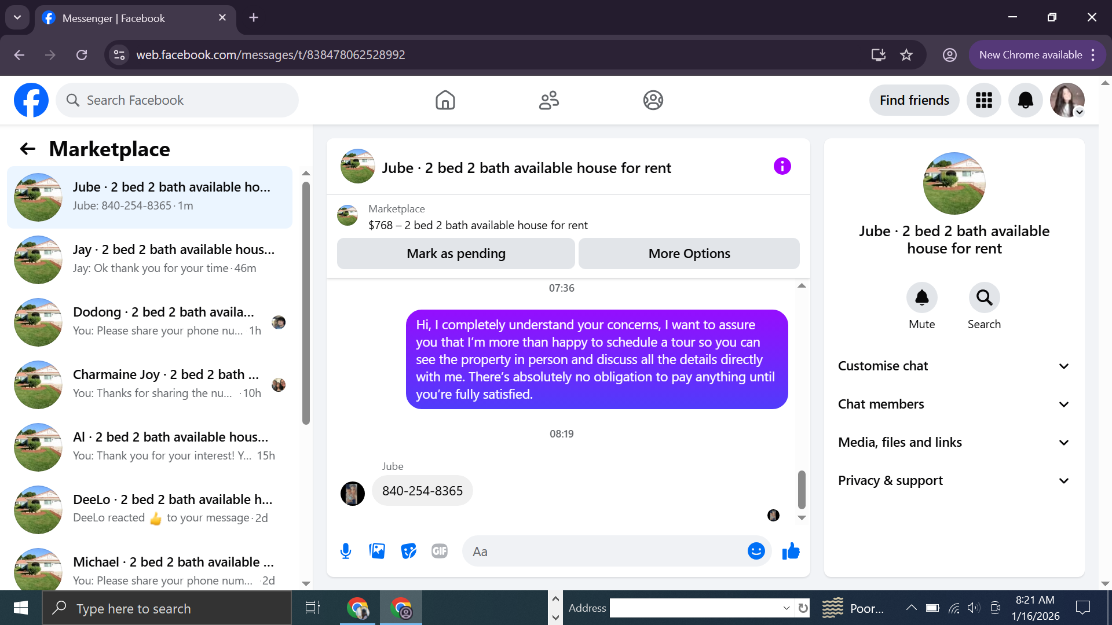Open the Facebook notifications bell
This screenshot has width=1112, height=625.
(1025, 100)
